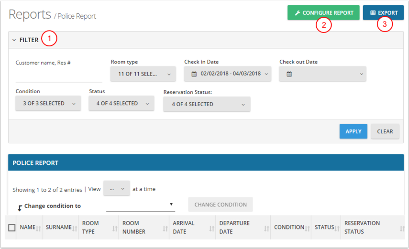Click the Room Number sort arrows icon

[165, 229]
